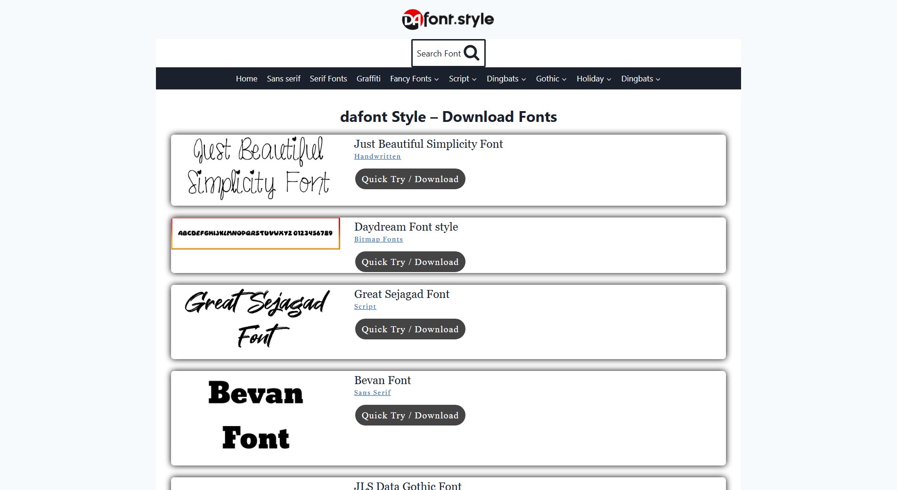Expand the Fancy Fonts dropdown
This screenshot has width=897, height=490.
coord(414,79)
